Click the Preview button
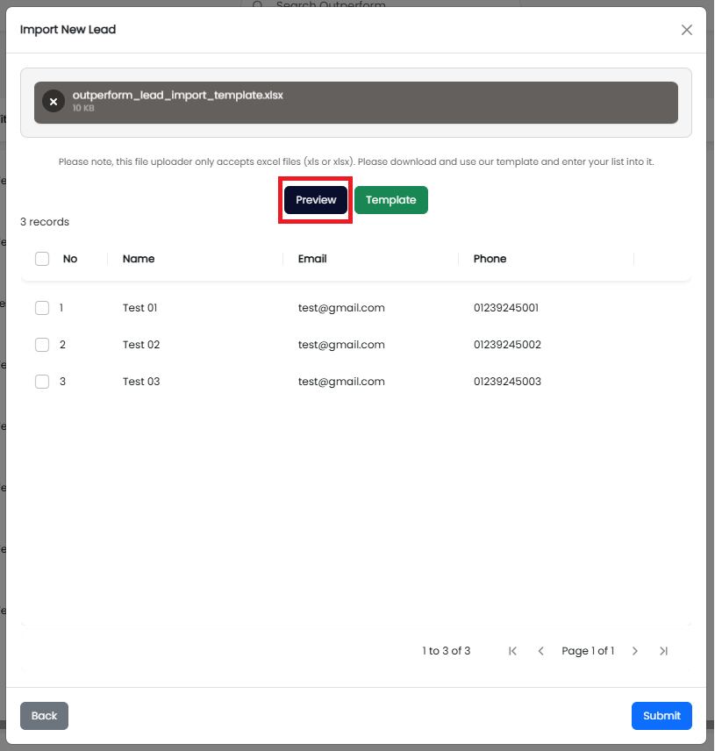Screen dimensions: 715x751 [316, 200]
